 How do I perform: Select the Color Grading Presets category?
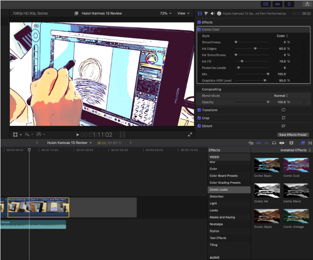[x=229, y=183]
